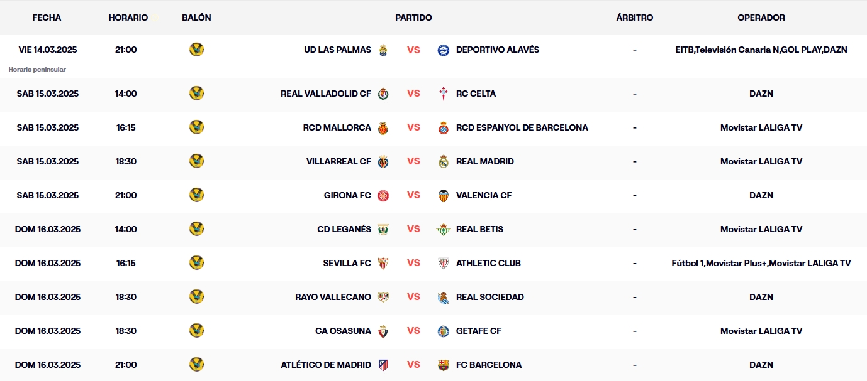Open the HORARIO sort control

pyautogui.click(x=129, y=18)
